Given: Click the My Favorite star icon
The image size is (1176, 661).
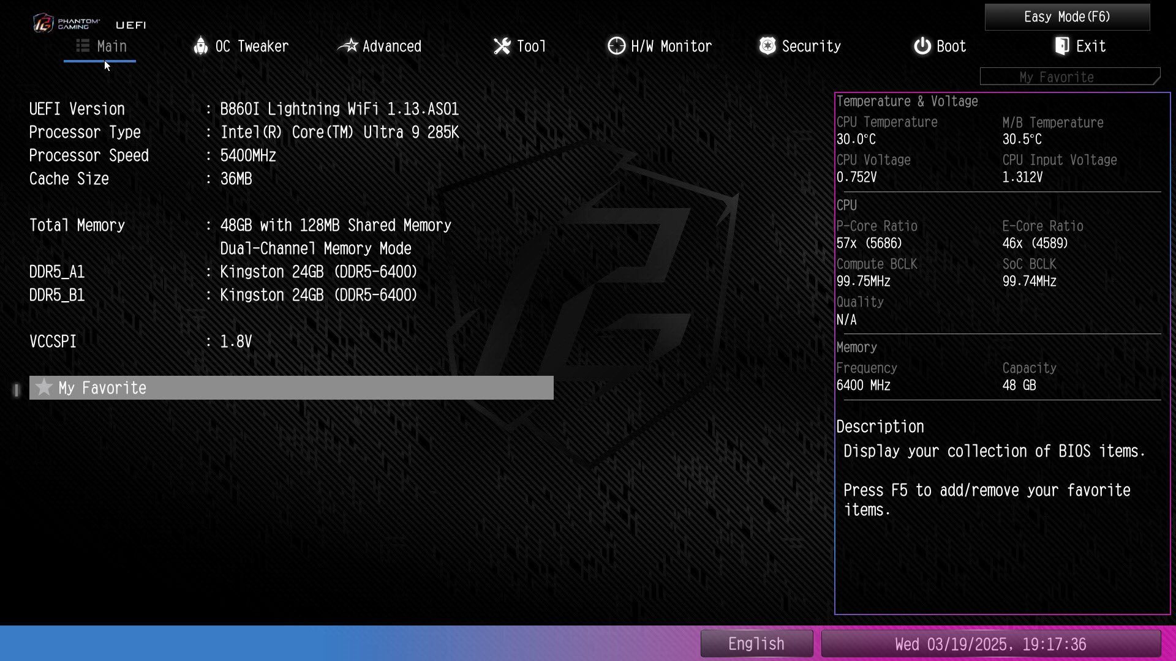Looking at the screenshot, I should click(43, 387).
